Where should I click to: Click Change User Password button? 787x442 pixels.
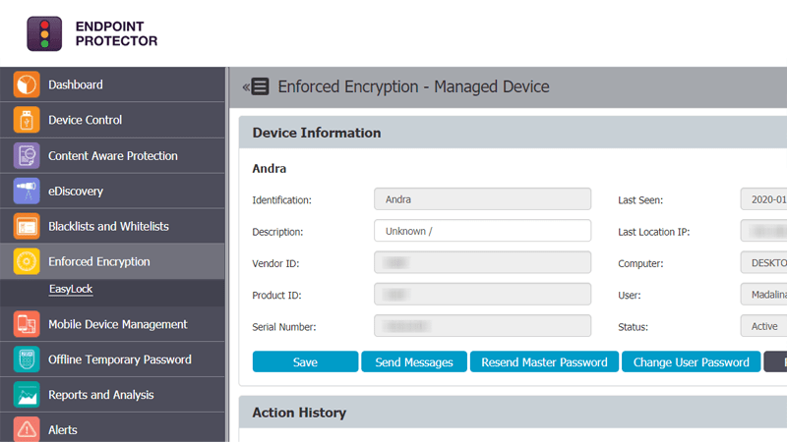[692, 361]
